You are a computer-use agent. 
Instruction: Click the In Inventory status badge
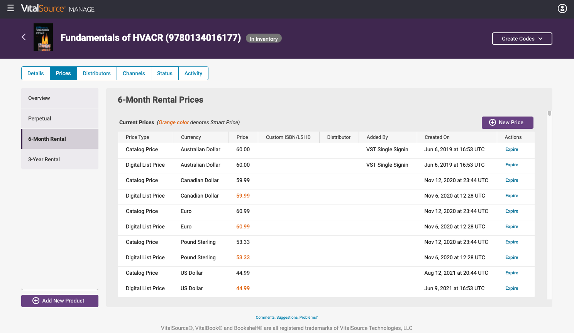[264, 39]
